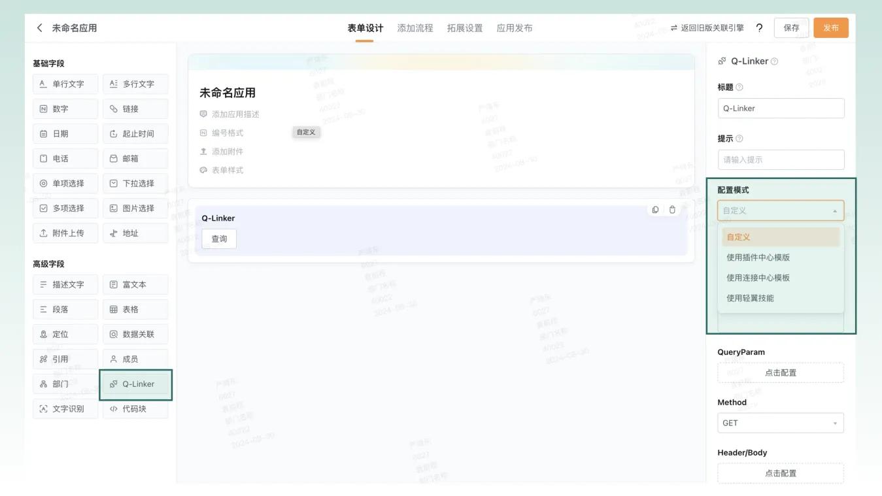Viewport: 882px width, 496px height.
Task: Add the 多项选择 field
Action: tap(65, 208)
